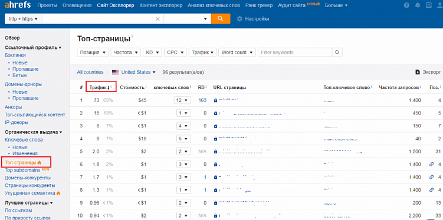Open Анализ ключевых слов in top navigation
443x220 pixels.
tap(214, 5)
